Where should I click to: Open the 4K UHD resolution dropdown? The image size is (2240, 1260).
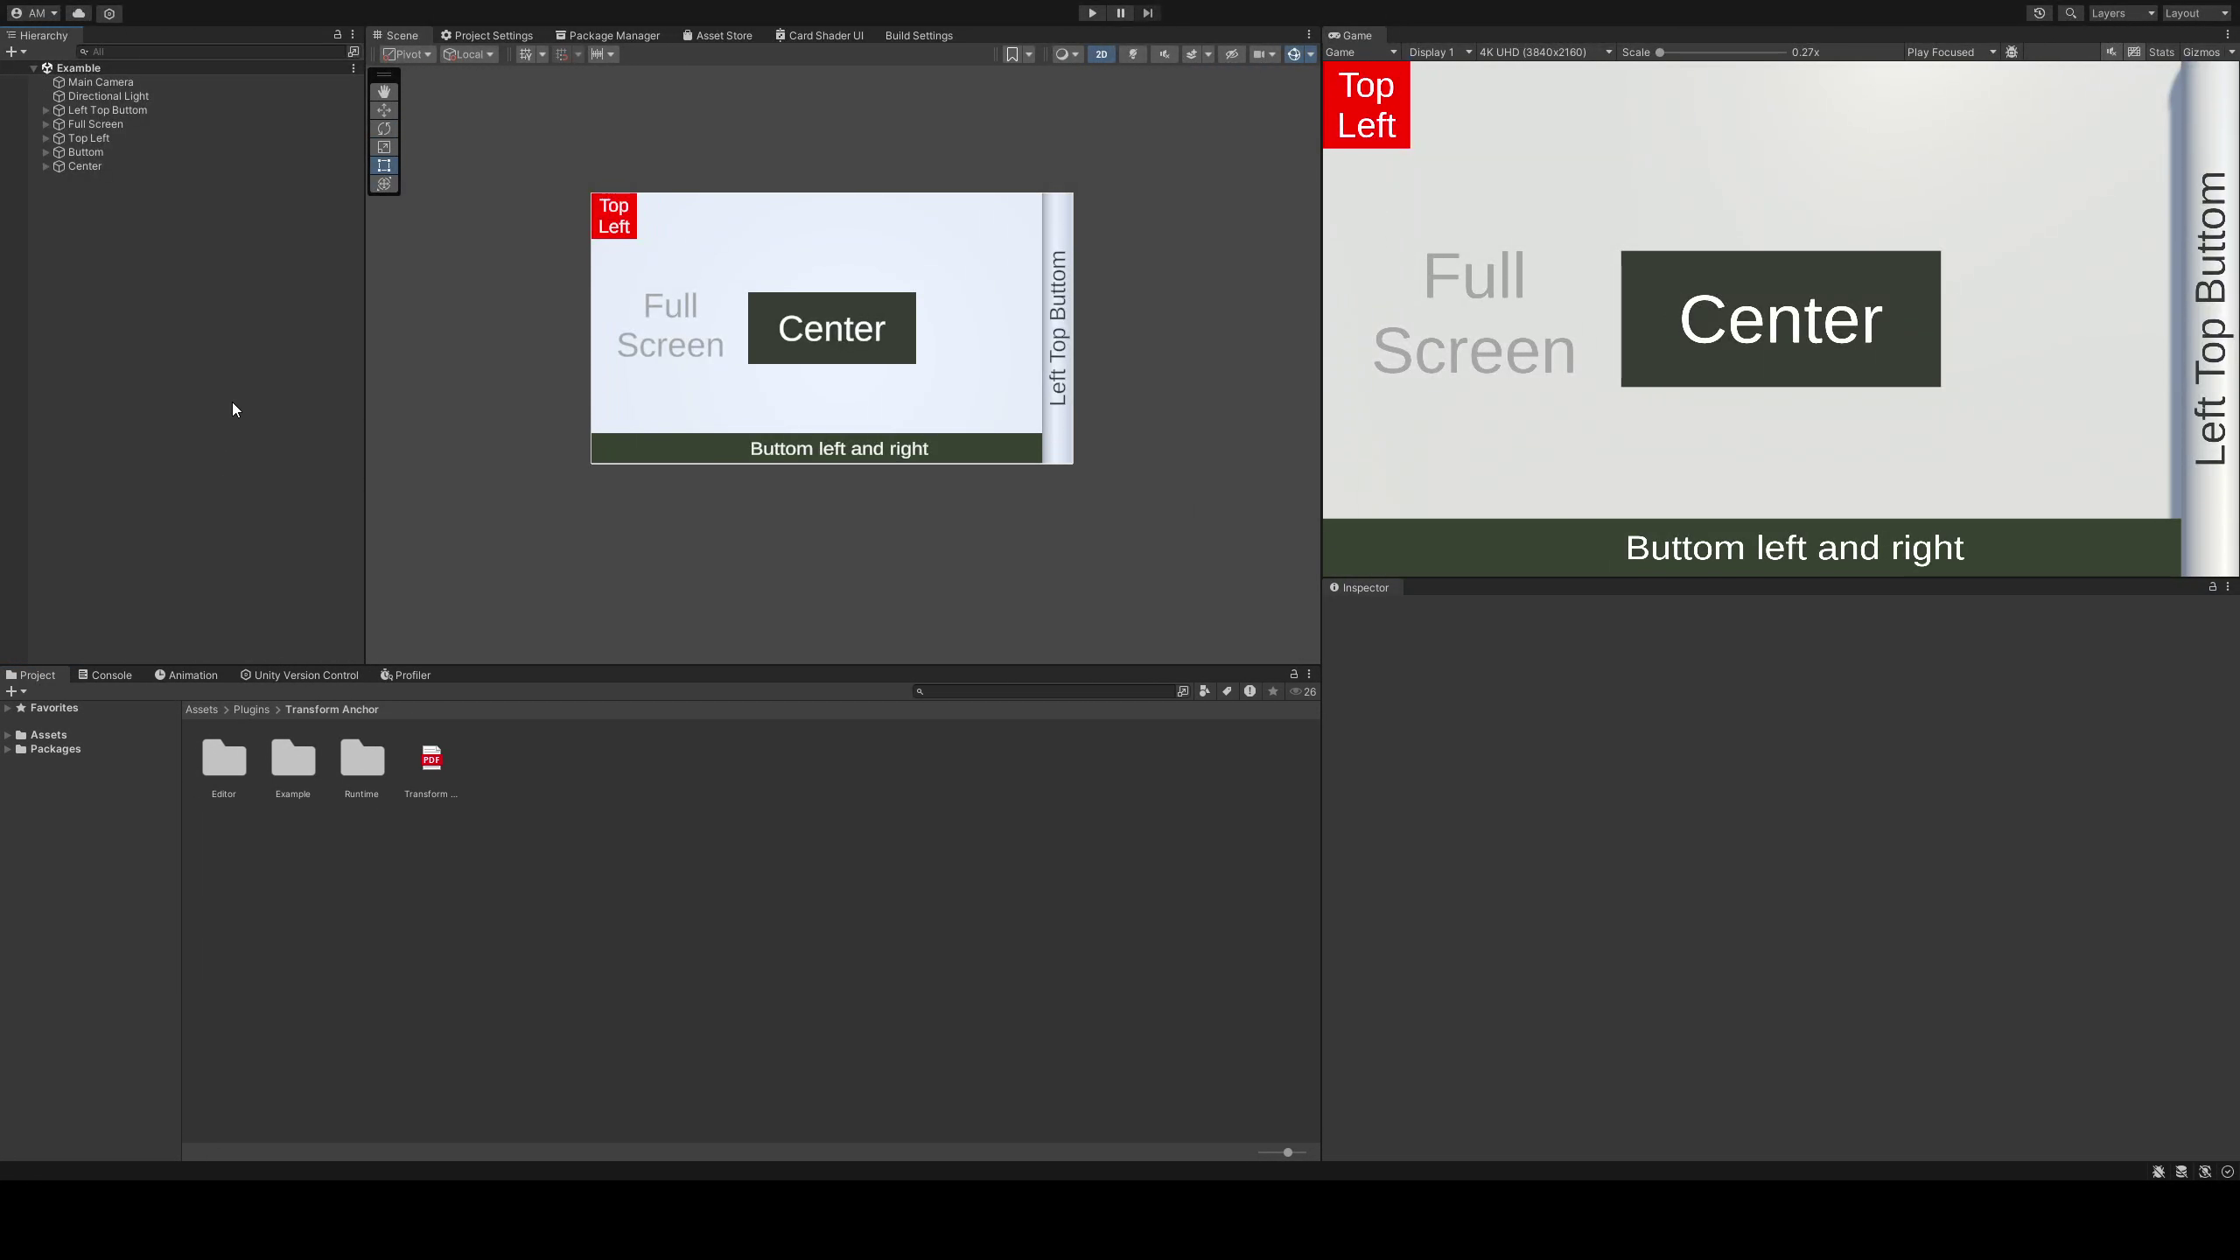coord(1545,52)
